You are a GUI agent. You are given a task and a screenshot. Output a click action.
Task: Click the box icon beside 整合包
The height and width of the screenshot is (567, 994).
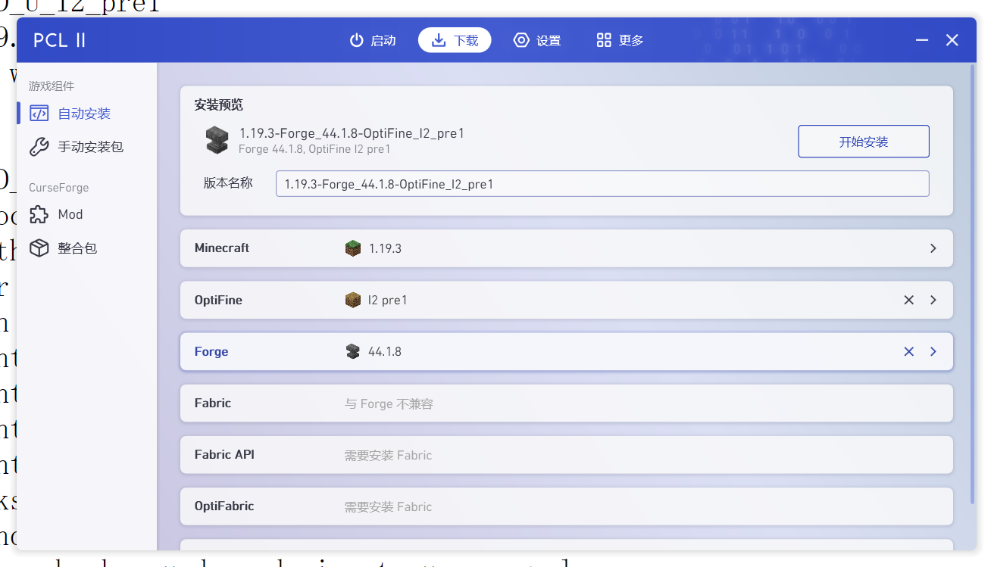(39, 248)
